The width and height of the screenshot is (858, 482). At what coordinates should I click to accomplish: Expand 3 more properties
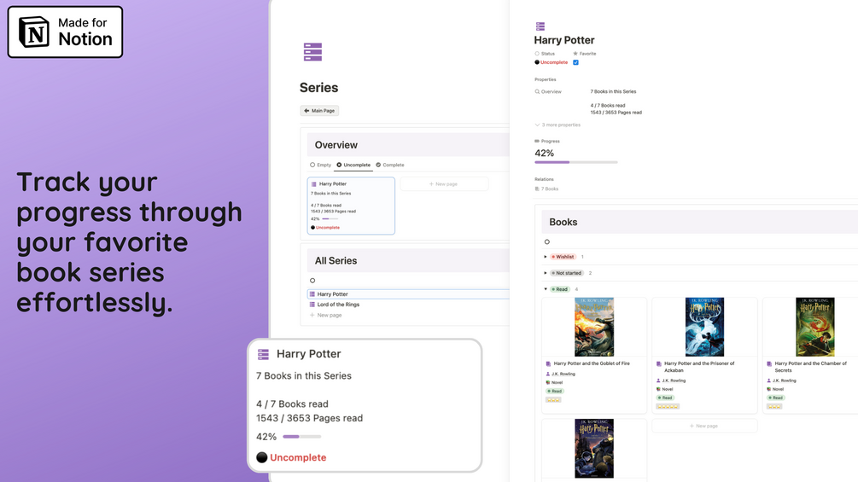(557, 125)
